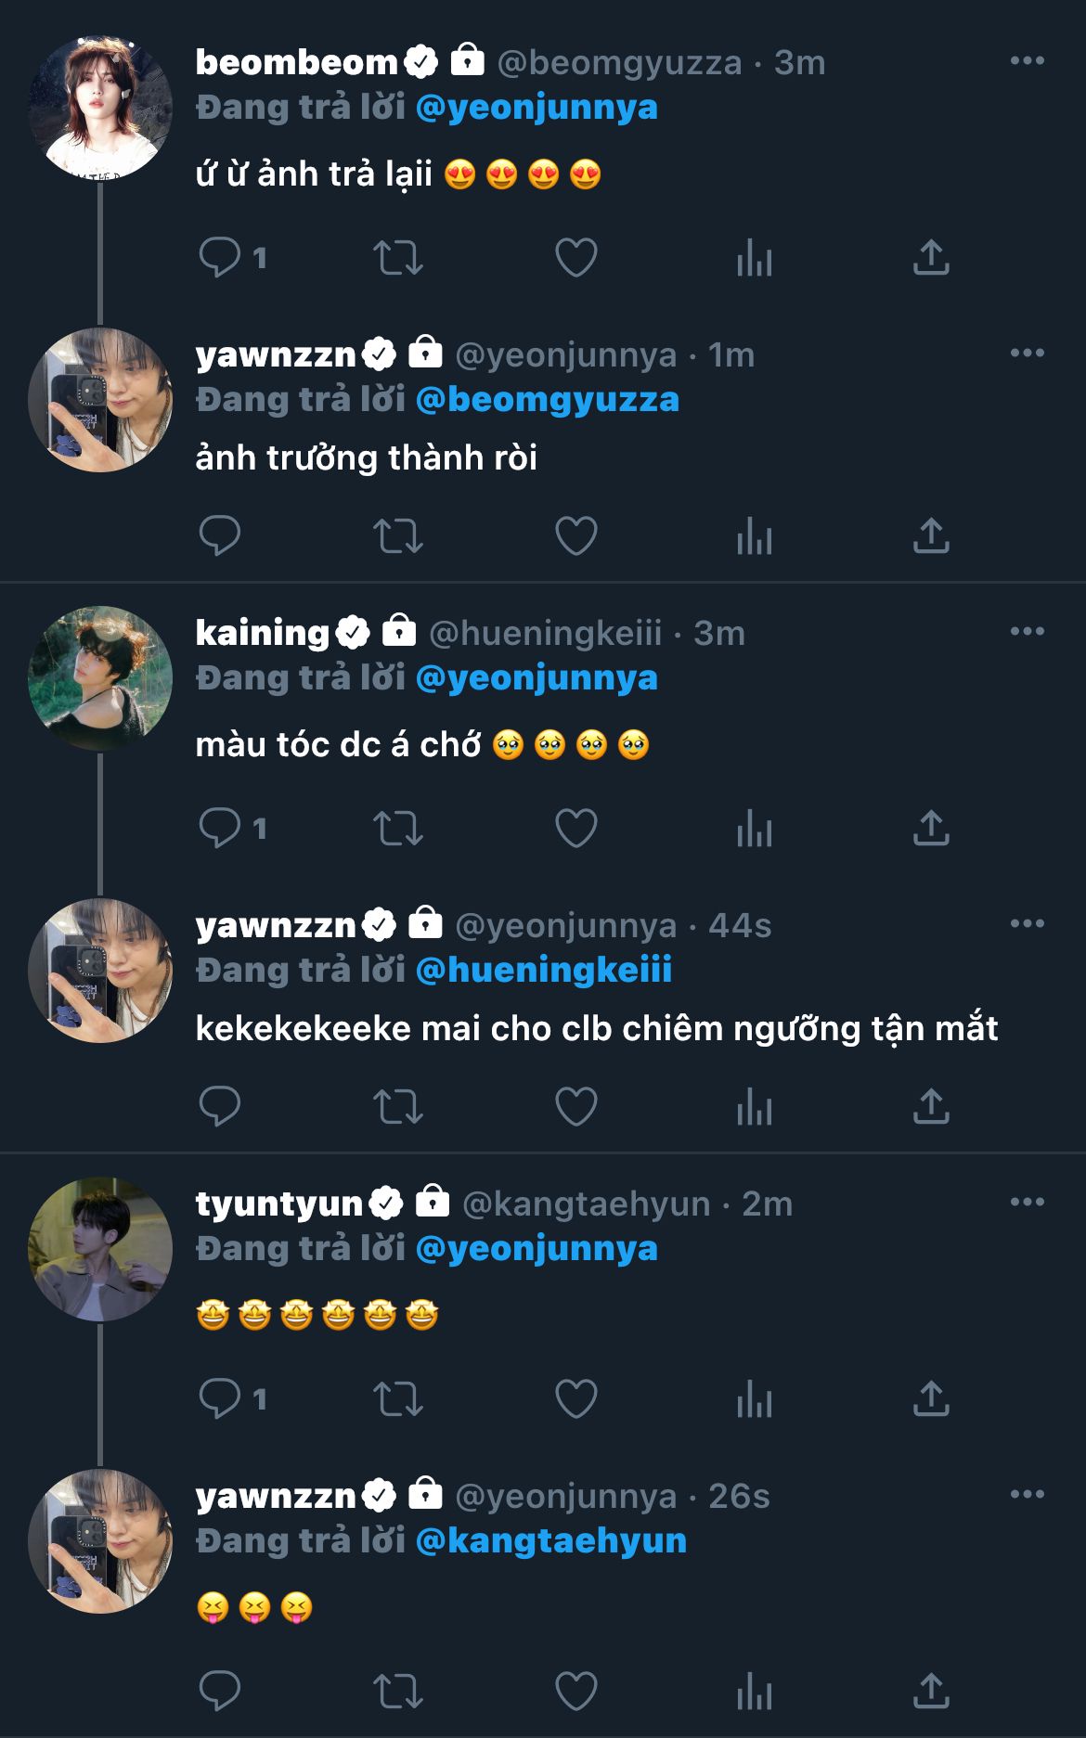Open replies on beombeom's tweet
The width and height of the screenshot is (1086, 1738).
(220, 258)
